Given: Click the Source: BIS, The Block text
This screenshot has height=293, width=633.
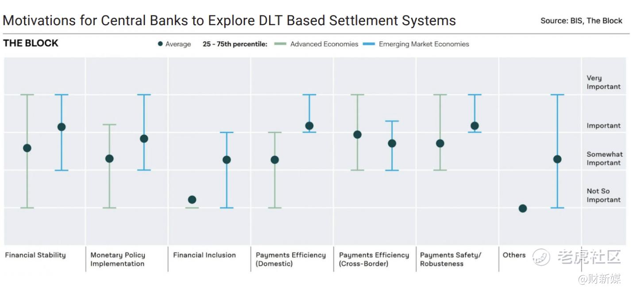Looking at the screenshot, I should [x=581, y=21].
